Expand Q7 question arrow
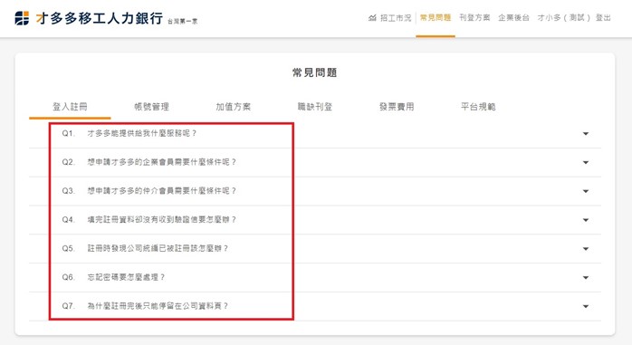632x345 pixels. [x=586, y=306]
